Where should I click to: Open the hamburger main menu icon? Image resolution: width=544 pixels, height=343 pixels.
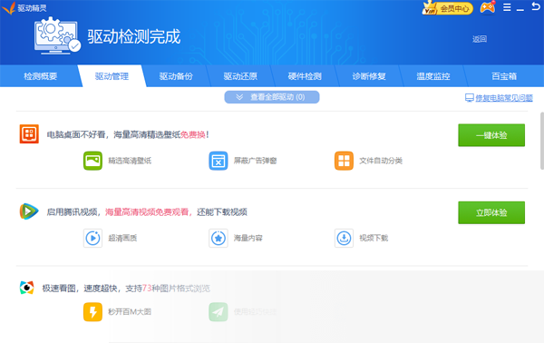pos(507,7)
